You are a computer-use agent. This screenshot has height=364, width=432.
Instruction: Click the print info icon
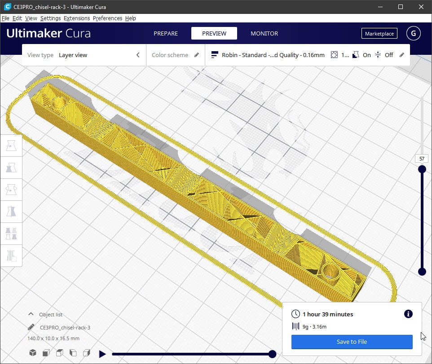[x=408, y=314]
